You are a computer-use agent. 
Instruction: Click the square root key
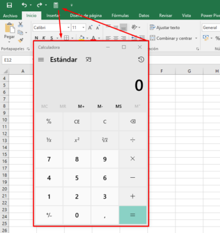105,140
